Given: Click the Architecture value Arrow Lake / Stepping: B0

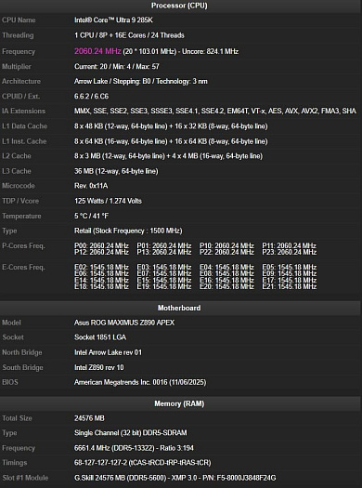Looking at the screenshot, I should click(x=113, y=81).
